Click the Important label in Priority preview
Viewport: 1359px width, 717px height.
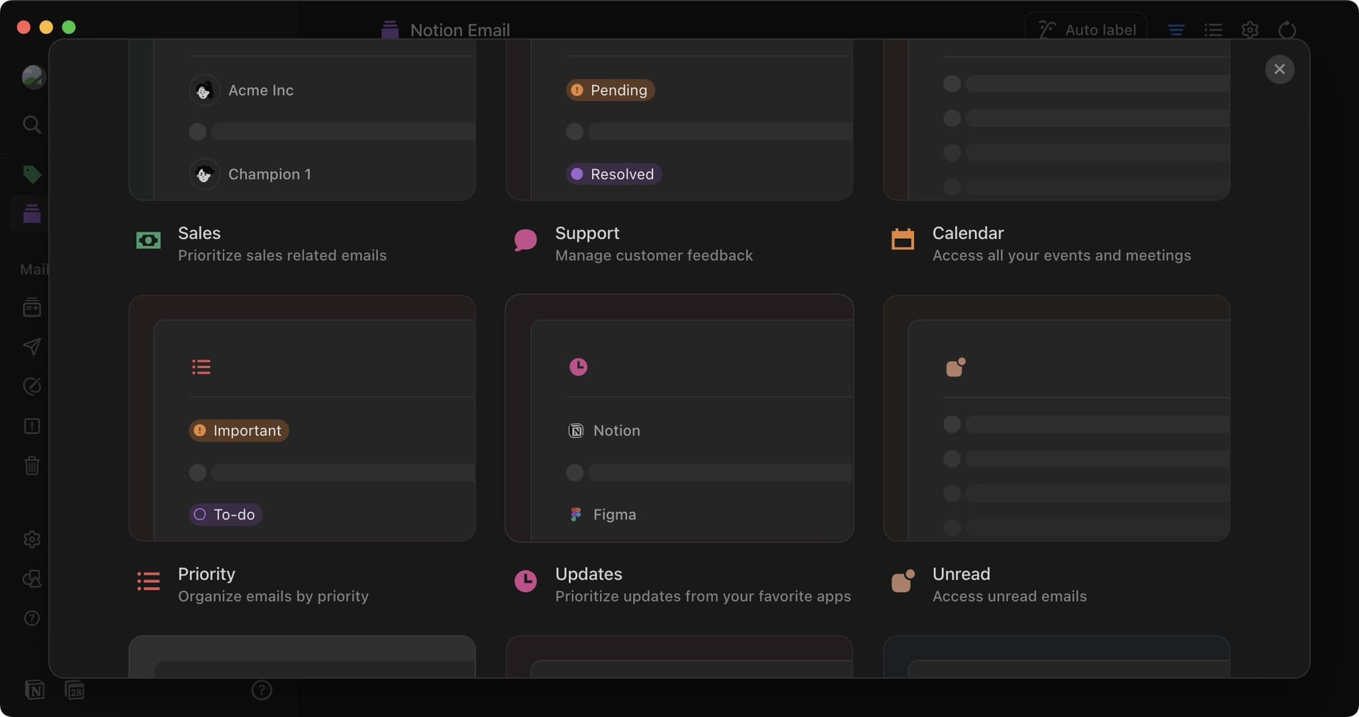tap(239, 430)
